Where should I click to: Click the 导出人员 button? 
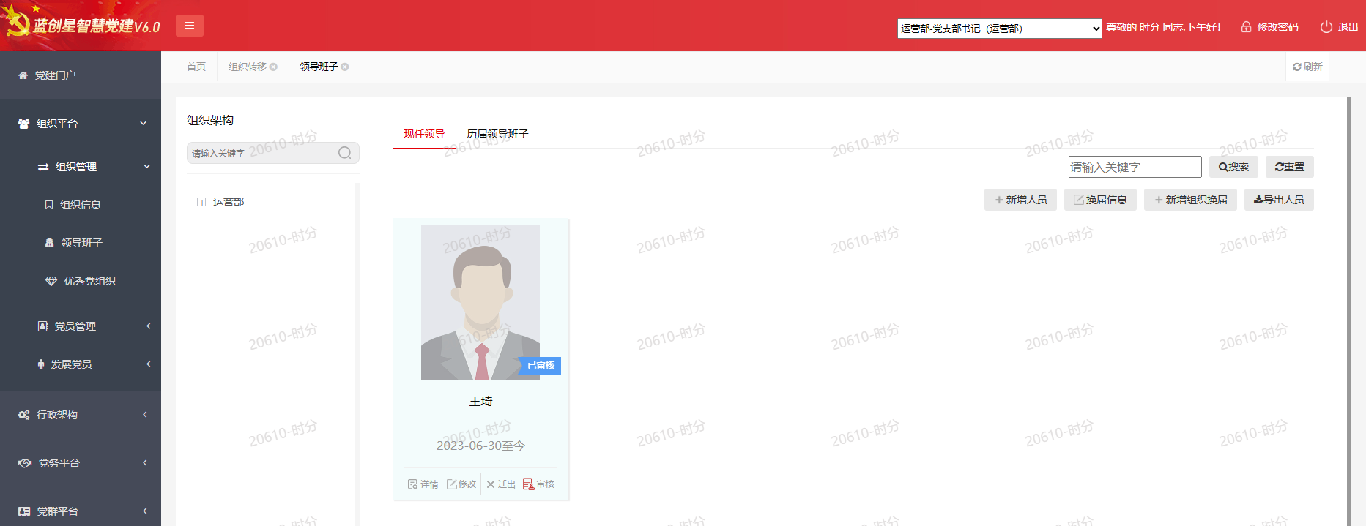(1279, 200)
